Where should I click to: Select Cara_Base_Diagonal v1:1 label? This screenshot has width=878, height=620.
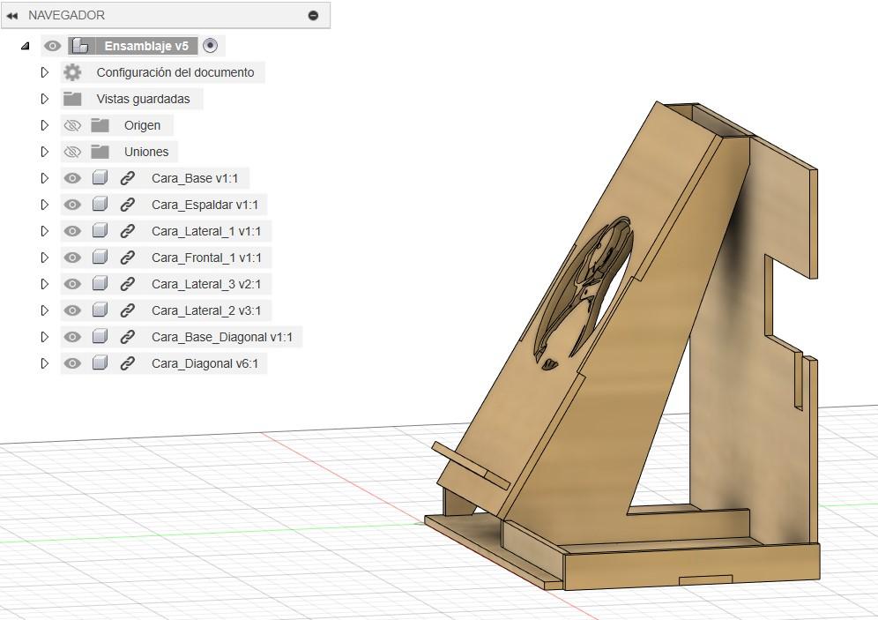coord(222,337)
